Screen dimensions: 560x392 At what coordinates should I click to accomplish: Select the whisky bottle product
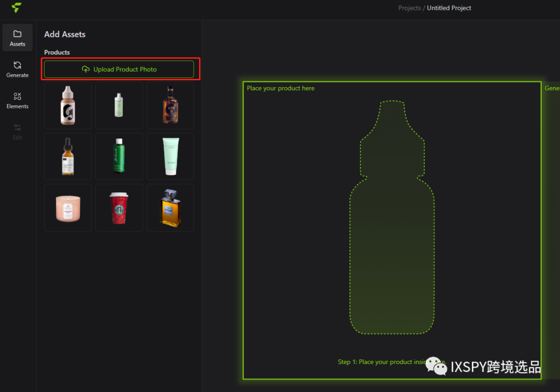tap(171, 105)
